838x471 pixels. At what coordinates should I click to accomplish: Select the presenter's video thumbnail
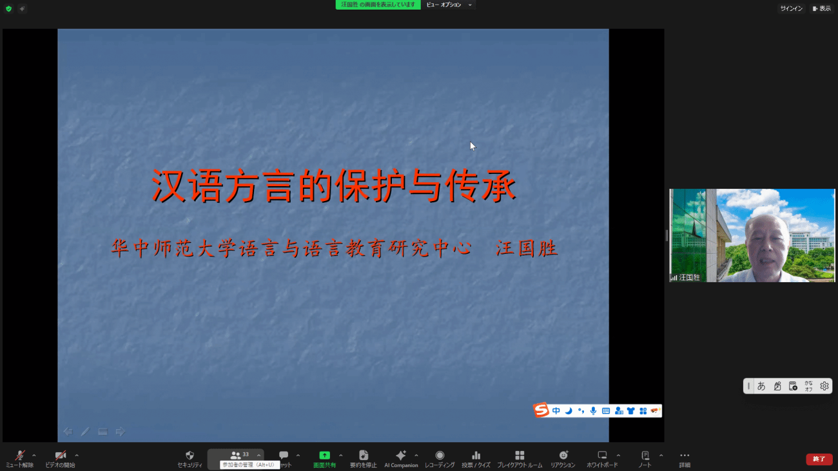pos(752,235)
